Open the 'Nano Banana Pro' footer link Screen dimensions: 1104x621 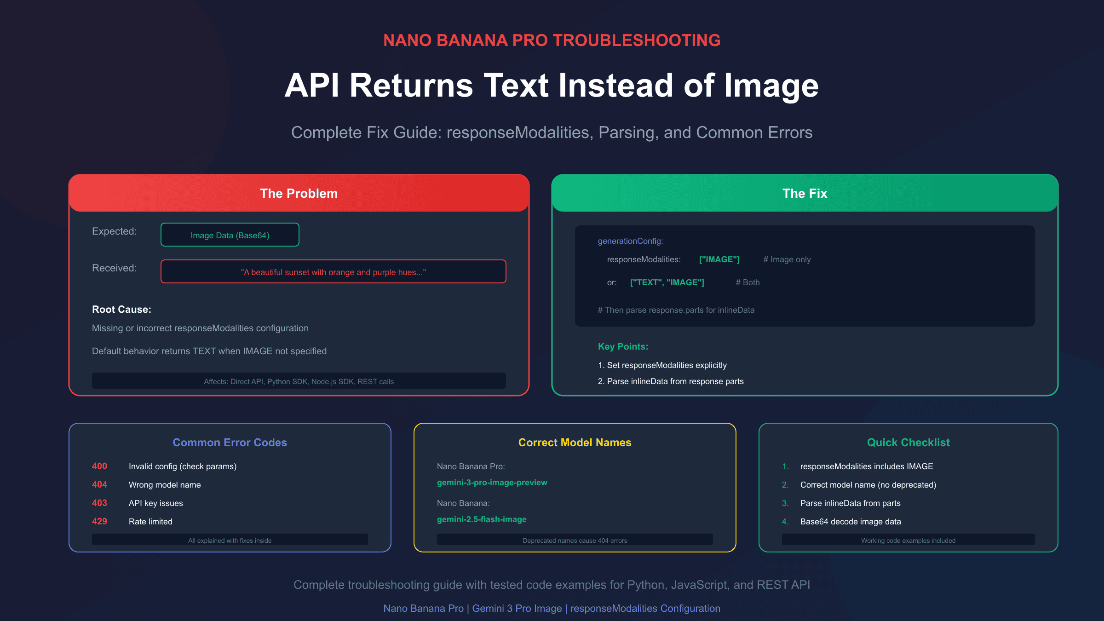click(x=423, y=608)
